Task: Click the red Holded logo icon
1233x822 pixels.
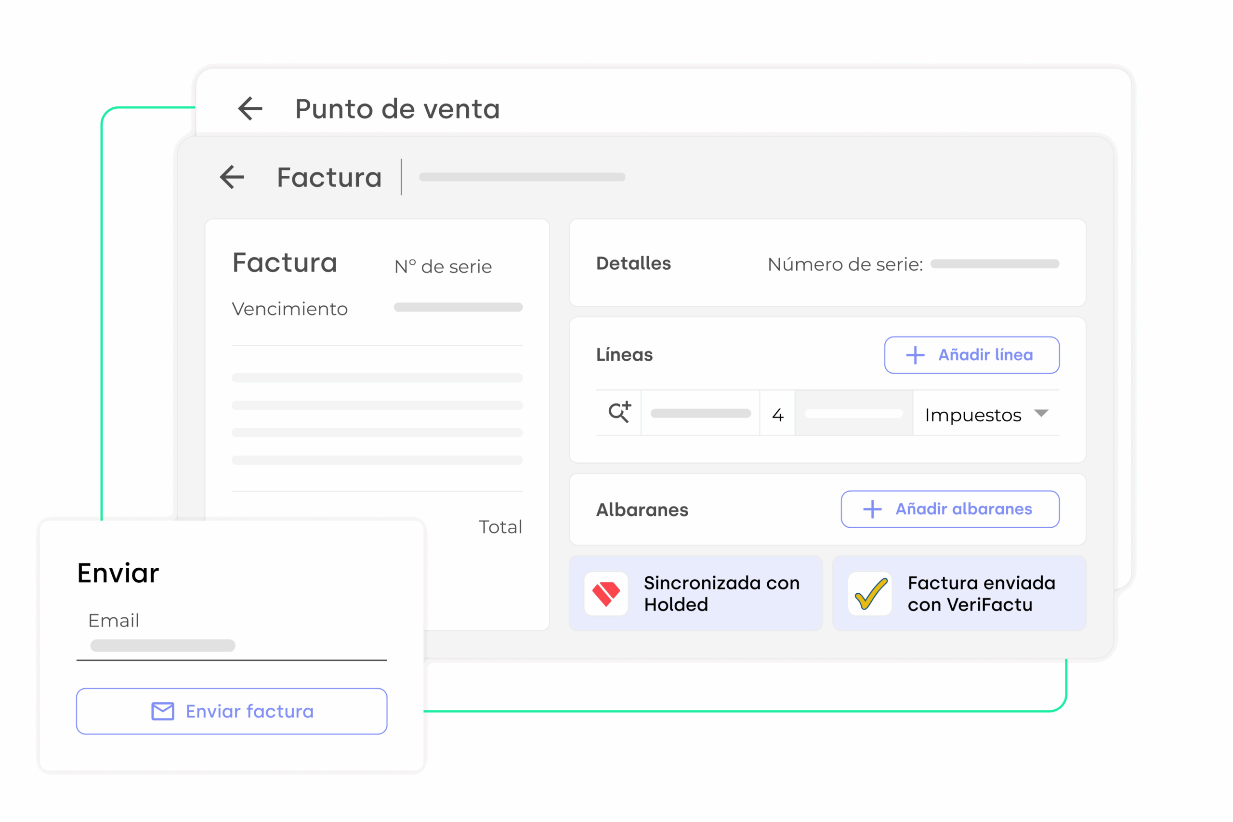Action: 606,593
